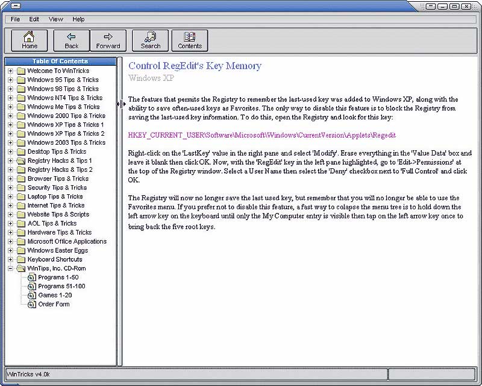Image resolution: width=482 pixels, height=386 pixels.
Task: Select the Games 1-20 entry
Action: pyautogui.click(x=55, y=295)
